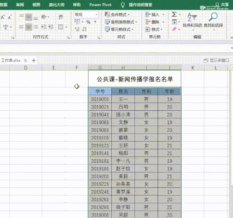Select the name cell 赵子怡

tap(123, 169)
